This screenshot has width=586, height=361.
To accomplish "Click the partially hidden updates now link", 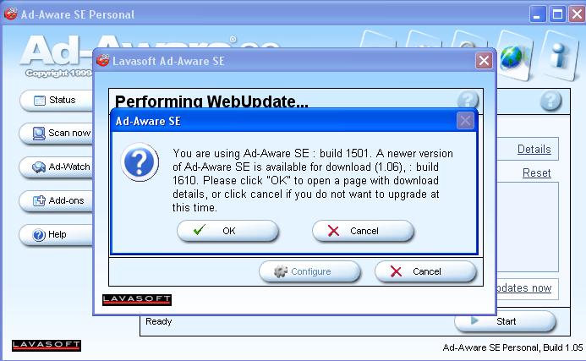I will 524,288.
